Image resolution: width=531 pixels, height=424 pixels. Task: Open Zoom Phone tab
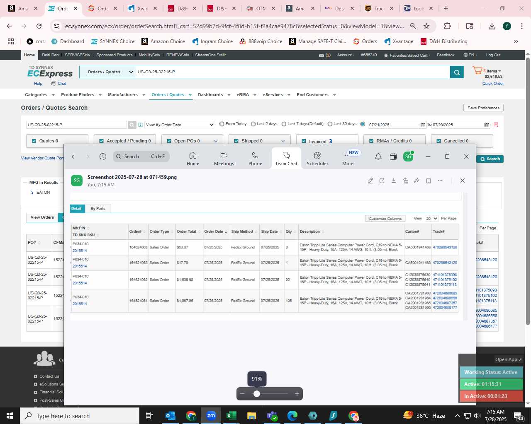click(255, 159)
